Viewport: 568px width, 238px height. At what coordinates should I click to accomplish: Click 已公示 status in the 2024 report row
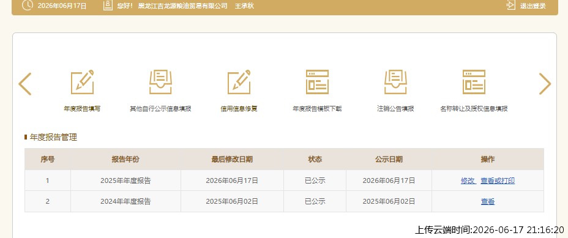(315, 201)
